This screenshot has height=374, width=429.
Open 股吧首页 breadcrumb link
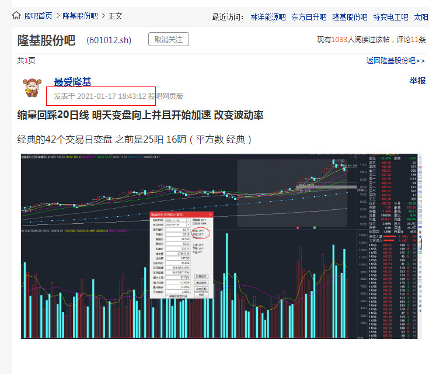[39, 16]
